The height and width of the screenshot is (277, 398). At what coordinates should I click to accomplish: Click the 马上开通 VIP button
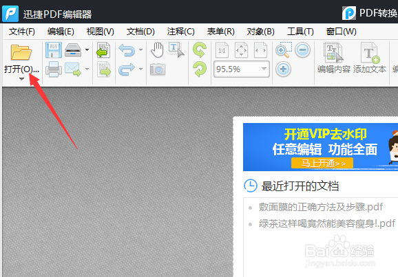[x=322, y=163]
